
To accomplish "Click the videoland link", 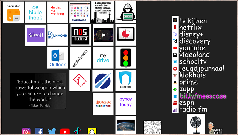I will [x=195, y=55].
